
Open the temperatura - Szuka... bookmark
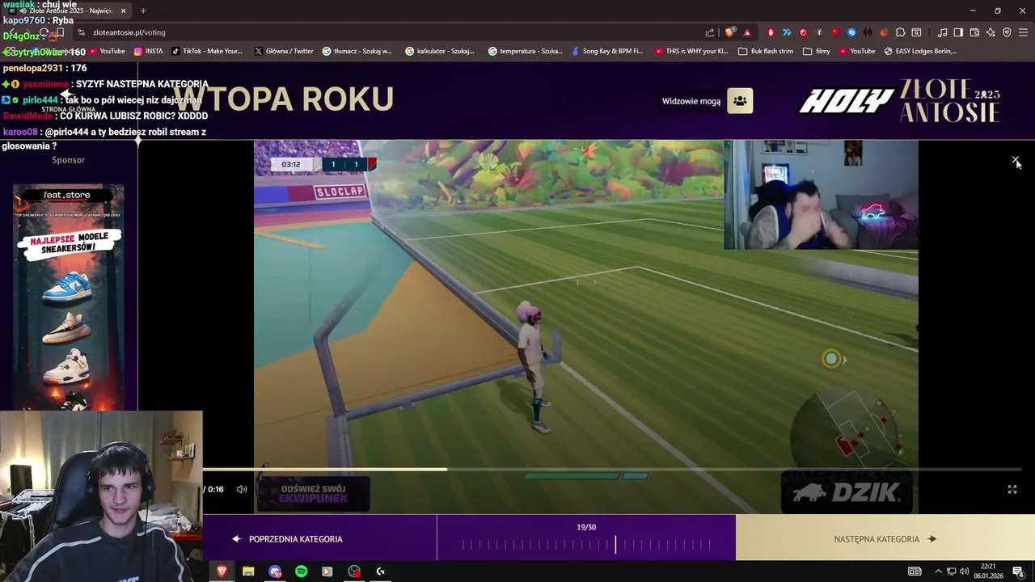[x=526, y=51]
